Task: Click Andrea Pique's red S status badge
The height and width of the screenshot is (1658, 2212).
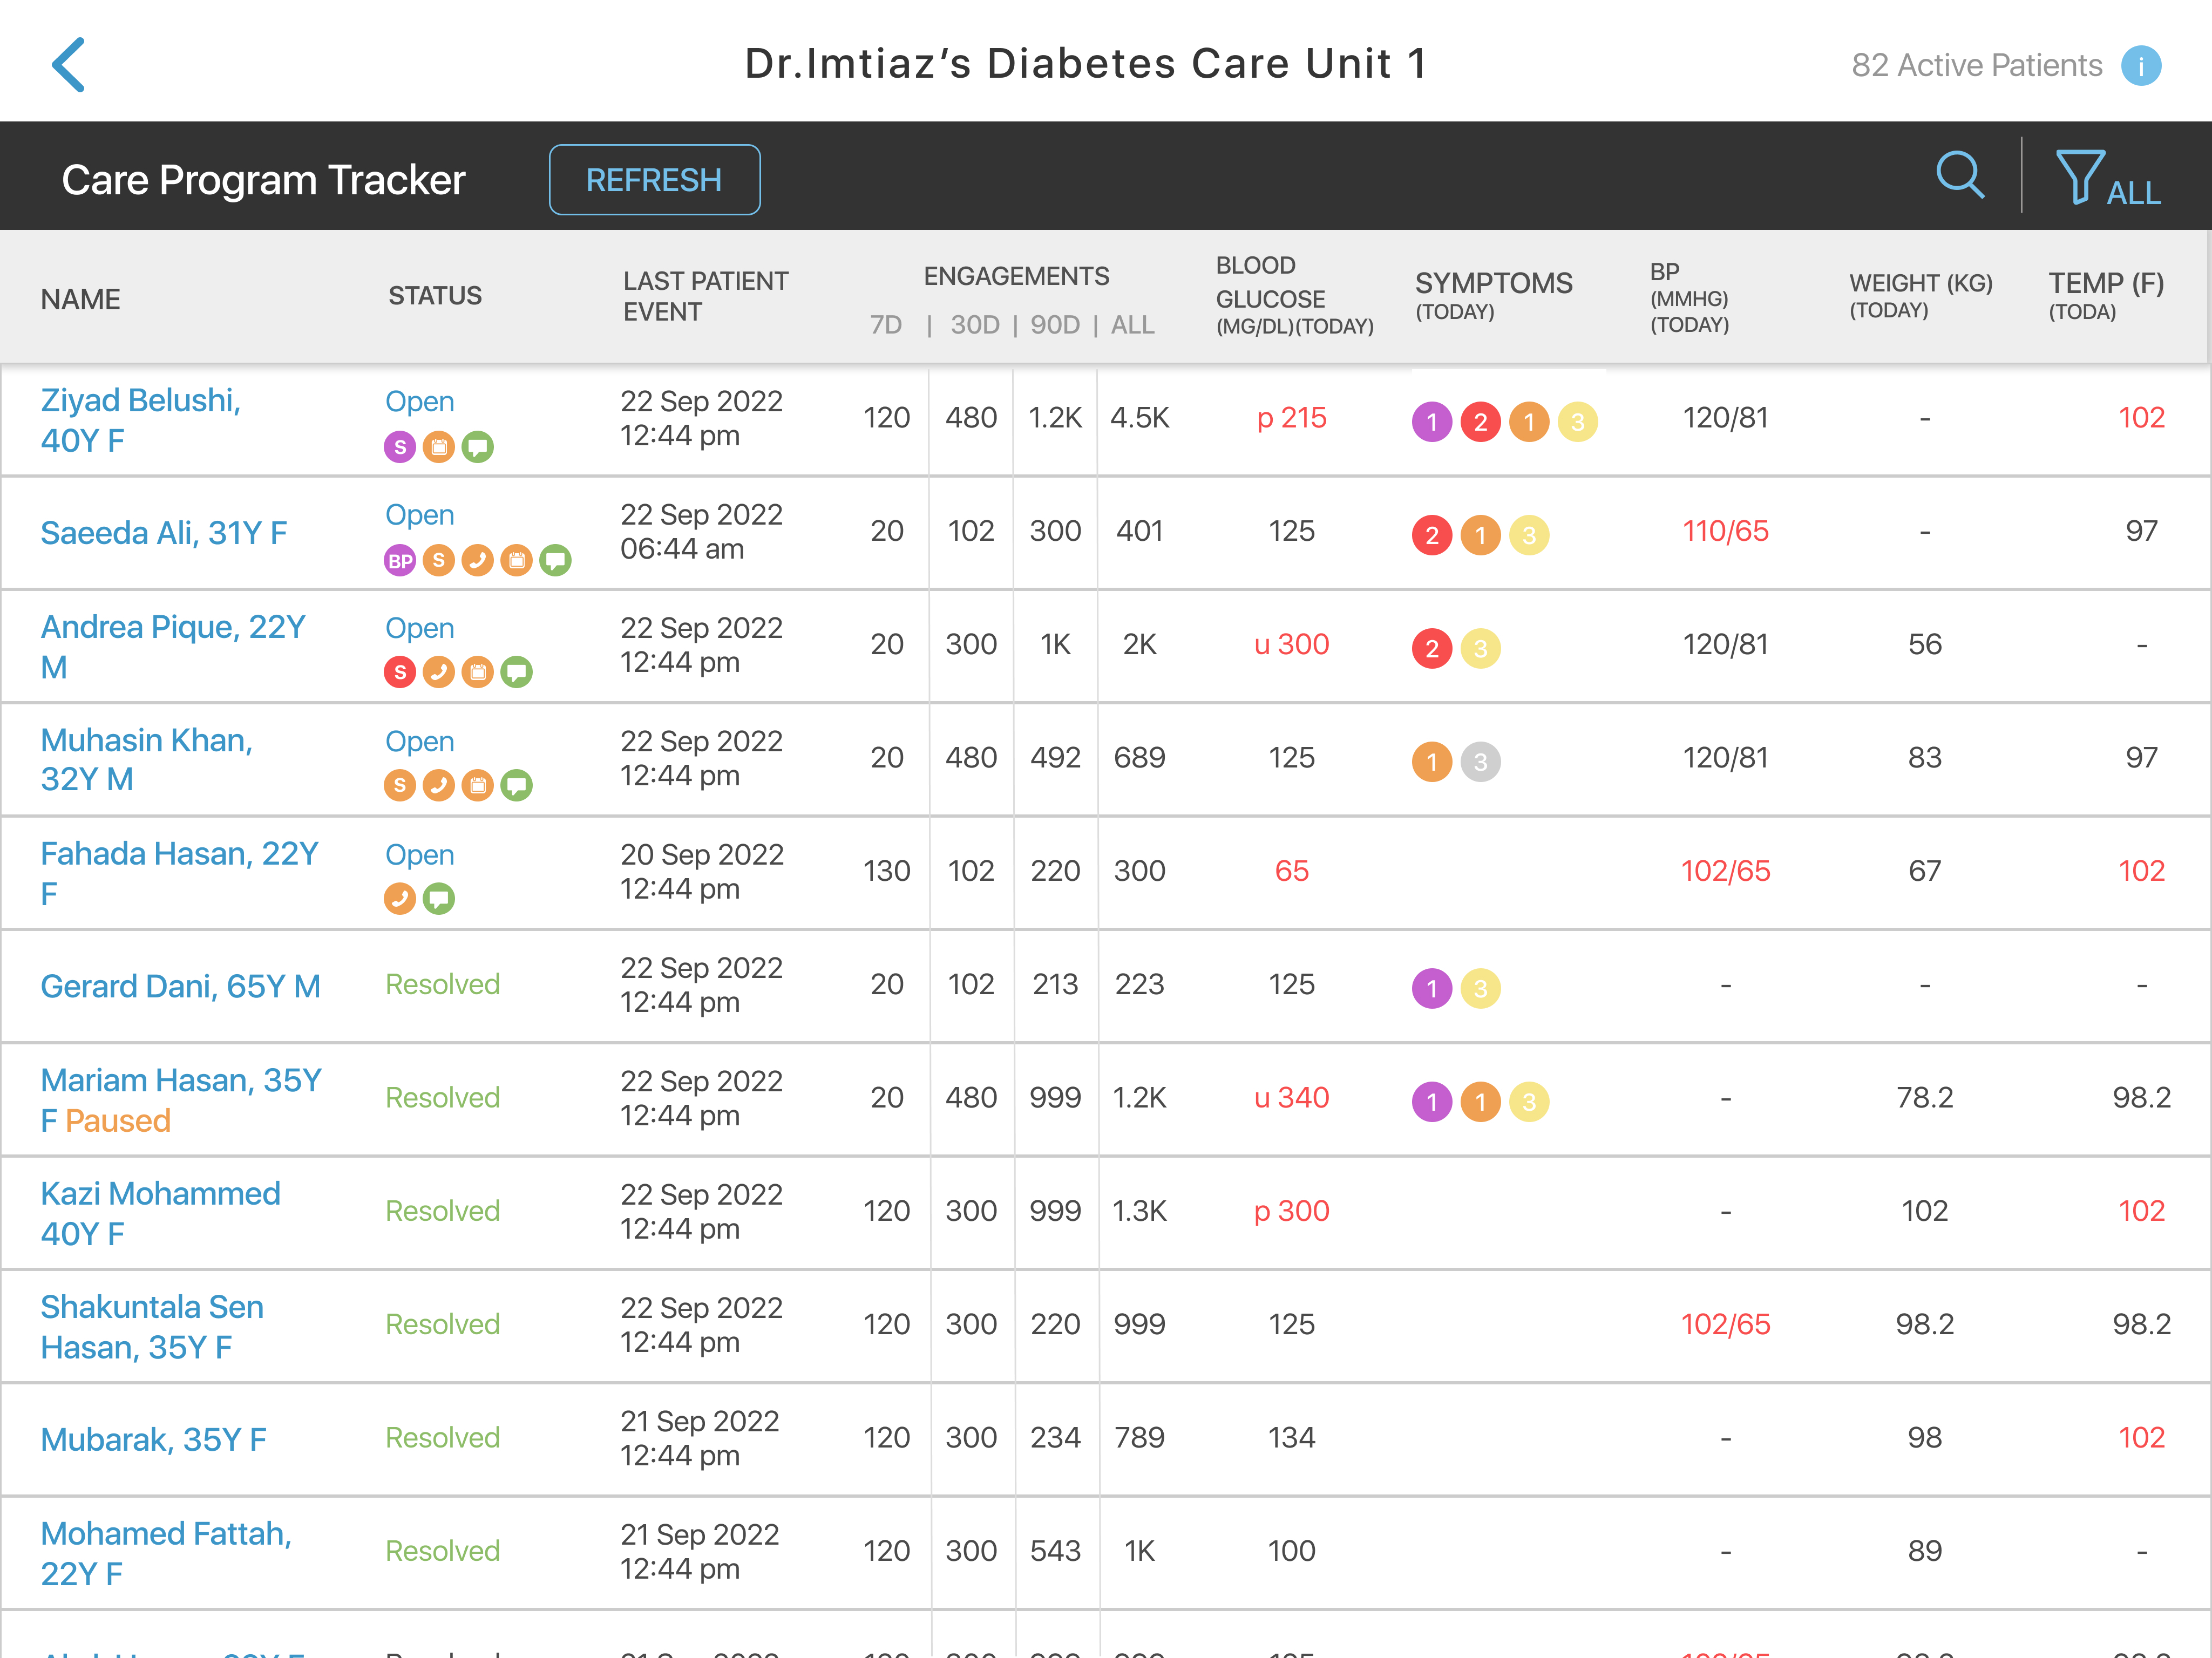Action: [x=400, y=673]
